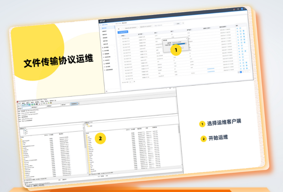Open the client dropdown in the popup dialog
283x192 pixels.
click(x=180, y=43)
